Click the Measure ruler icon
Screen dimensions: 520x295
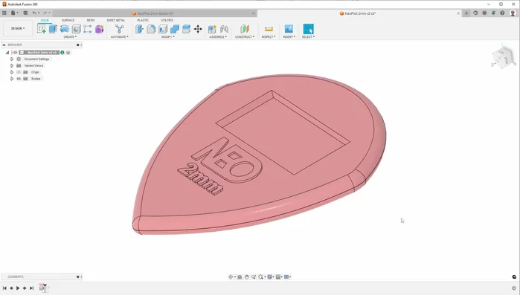(269, 29)
